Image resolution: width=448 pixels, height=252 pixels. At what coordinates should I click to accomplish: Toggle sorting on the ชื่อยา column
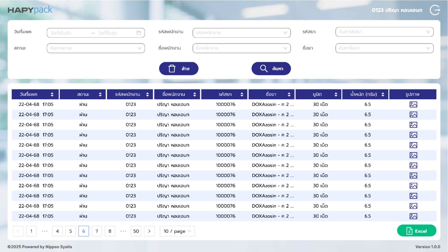tap(289, 94)
